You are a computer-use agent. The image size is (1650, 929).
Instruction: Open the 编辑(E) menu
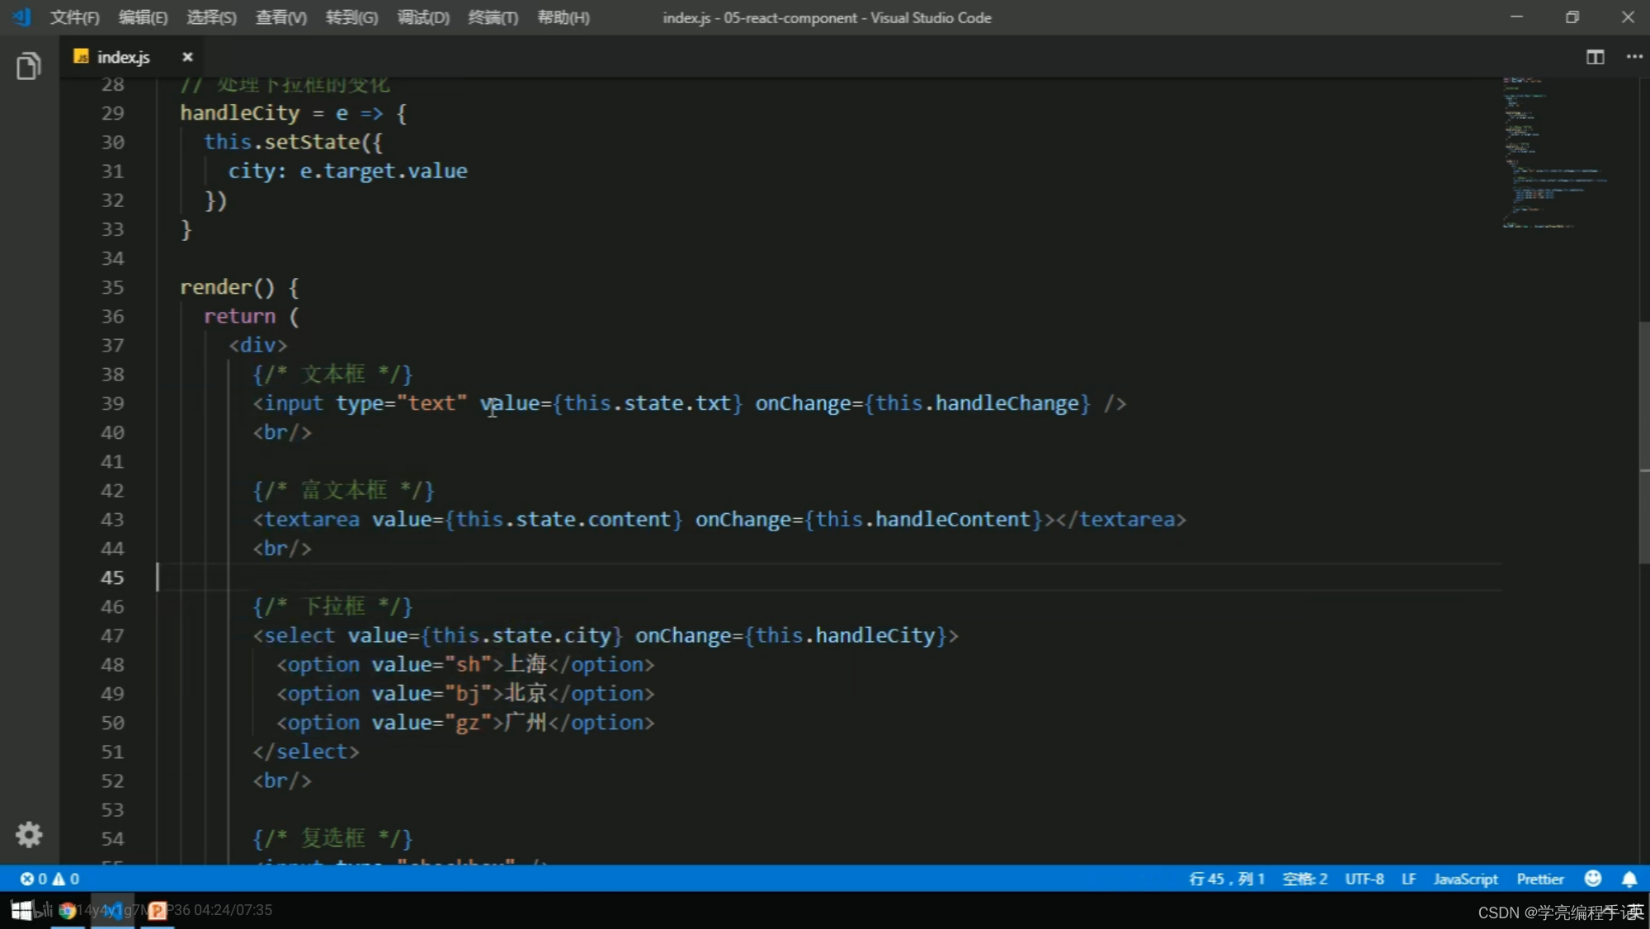click(x=143, y=17)
